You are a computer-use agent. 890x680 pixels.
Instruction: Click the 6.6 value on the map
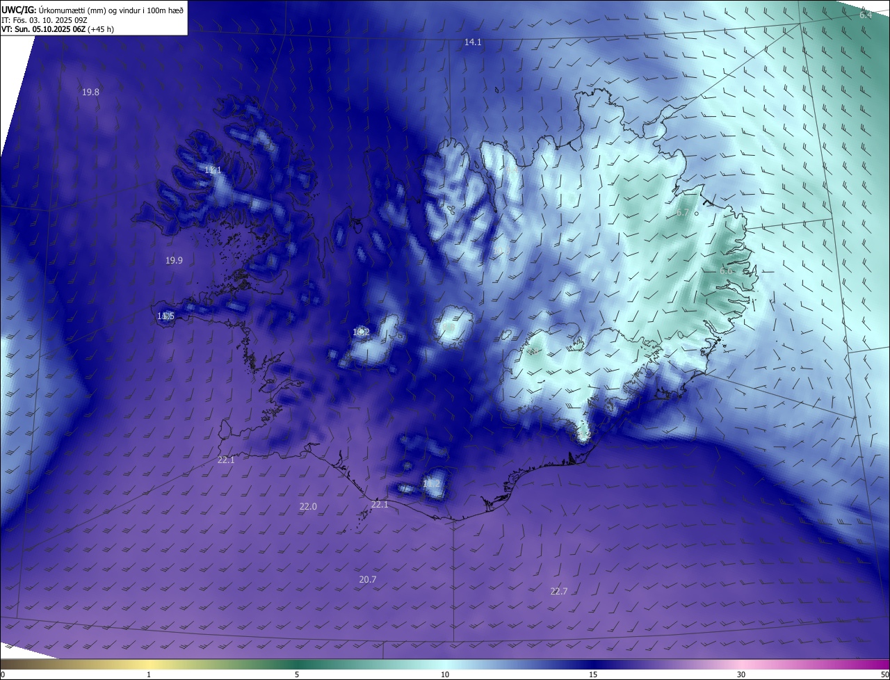727,270
